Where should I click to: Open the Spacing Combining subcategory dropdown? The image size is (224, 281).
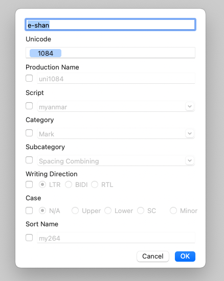click(x=190, y=160)
